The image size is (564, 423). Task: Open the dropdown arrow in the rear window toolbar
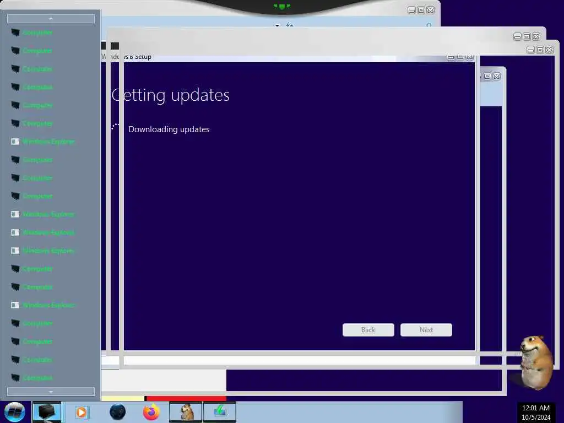click(278, 25)
